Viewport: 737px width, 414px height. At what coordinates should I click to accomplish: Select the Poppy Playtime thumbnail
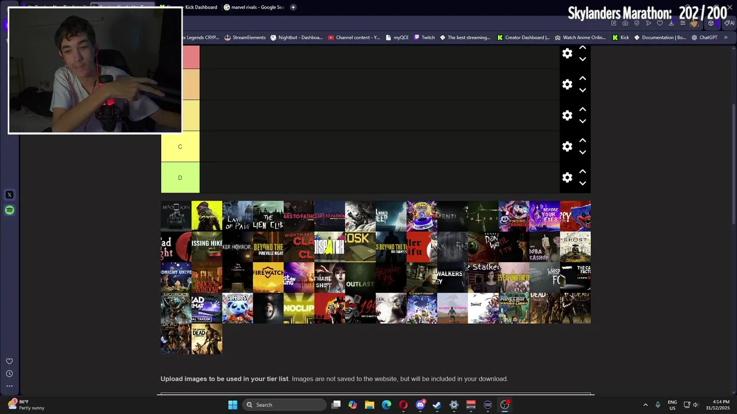click(575, 216)
